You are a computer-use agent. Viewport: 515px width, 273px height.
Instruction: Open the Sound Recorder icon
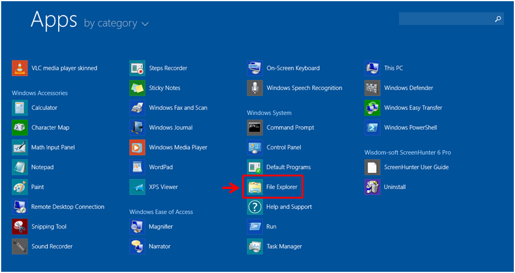coord(20,247)
